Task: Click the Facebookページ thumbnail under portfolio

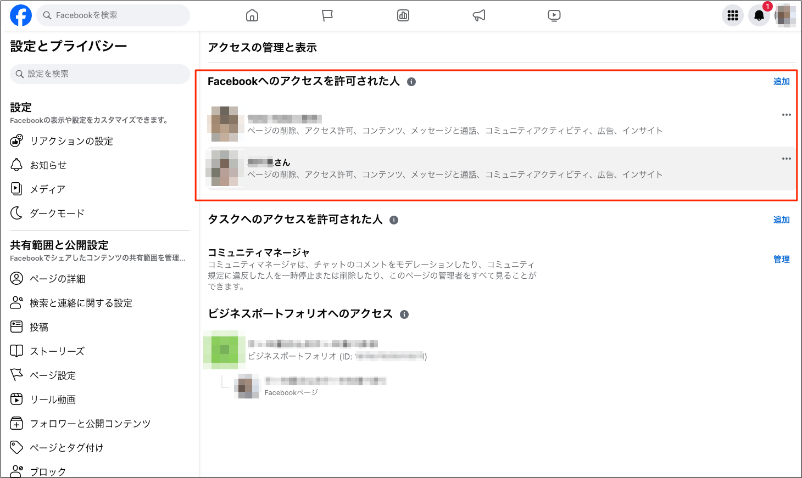Action: click(247, 386)
